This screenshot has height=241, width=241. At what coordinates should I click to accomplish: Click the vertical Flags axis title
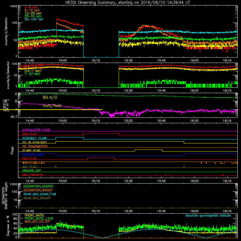click(12, 150)
